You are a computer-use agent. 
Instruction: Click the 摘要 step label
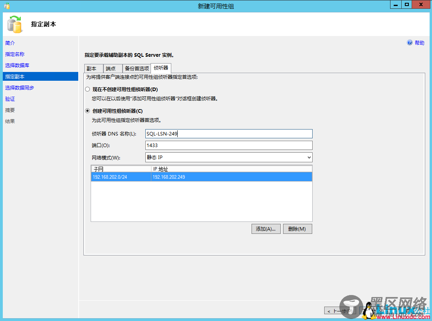click(x=10, y=110)
